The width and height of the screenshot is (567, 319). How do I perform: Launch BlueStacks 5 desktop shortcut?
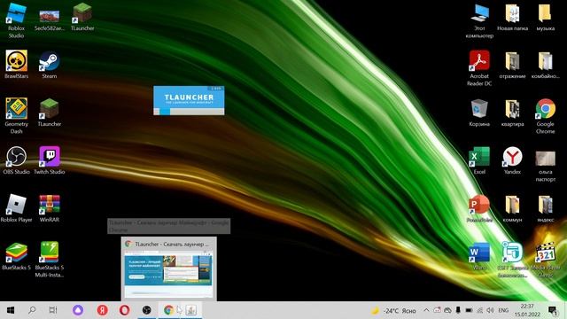point(16,256)
